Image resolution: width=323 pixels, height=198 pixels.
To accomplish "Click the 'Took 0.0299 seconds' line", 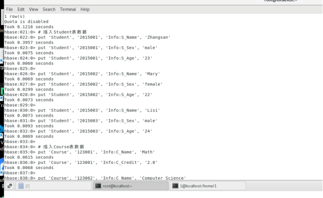I will [x=29, y=89].
